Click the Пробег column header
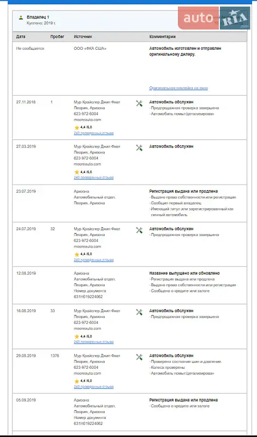Screen dimensions: 257x437 click(x=57, y=37)
